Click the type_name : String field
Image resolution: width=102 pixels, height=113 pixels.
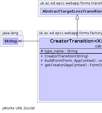[x=59, y=51]
